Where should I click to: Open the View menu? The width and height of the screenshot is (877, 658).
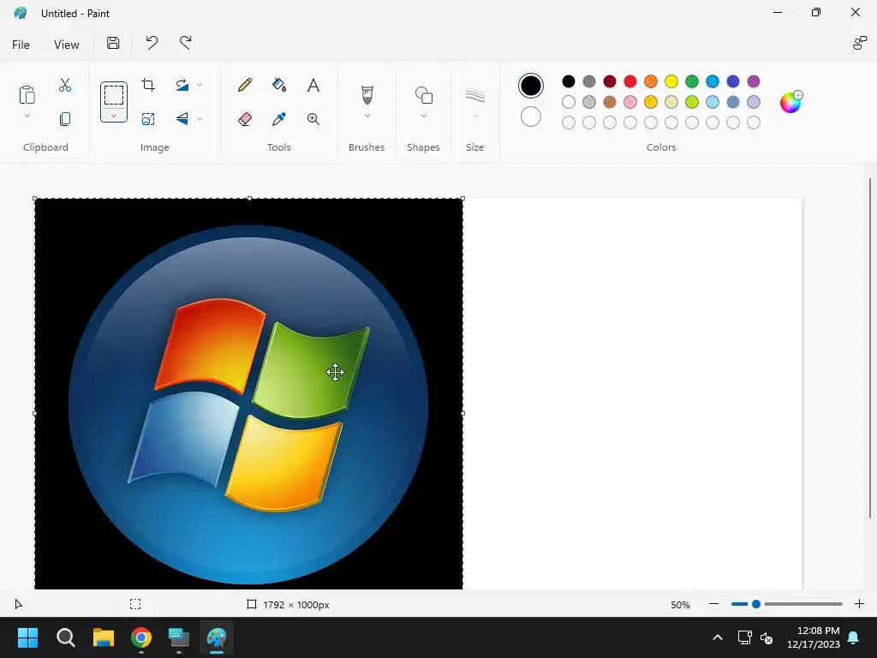click(66, 45)
